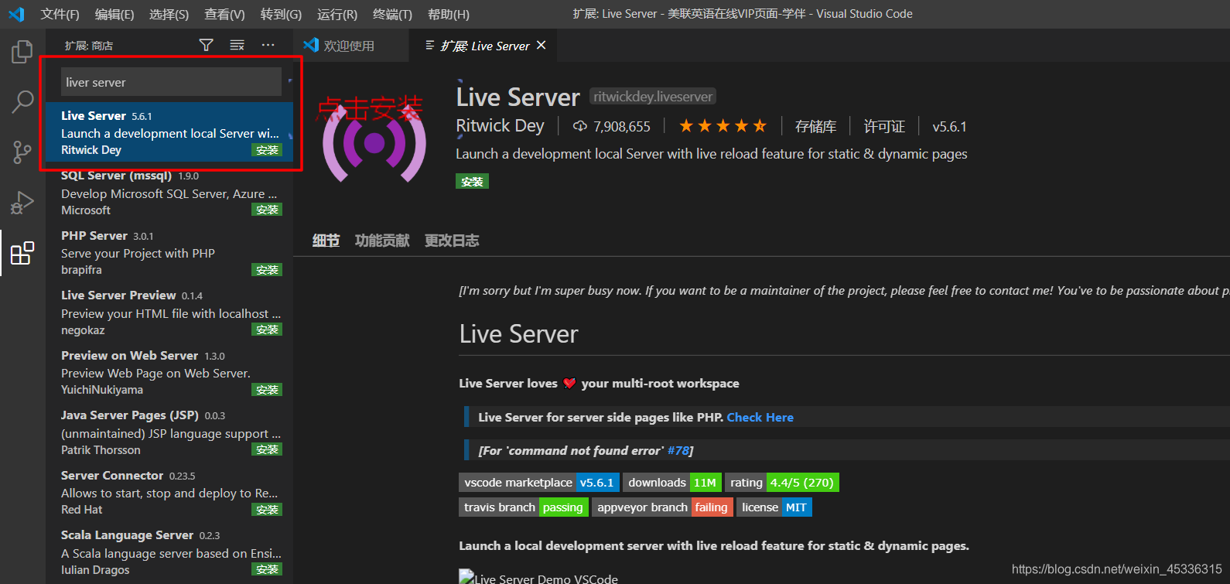Screen dimensions: 1230x584
Task: Select the 功能贡献 contributions tab
Action: pyautogui.click(x=382, y=241)
